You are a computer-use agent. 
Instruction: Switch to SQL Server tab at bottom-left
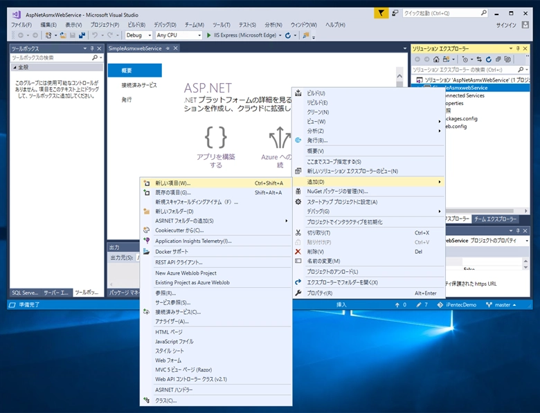pos(25,293)
